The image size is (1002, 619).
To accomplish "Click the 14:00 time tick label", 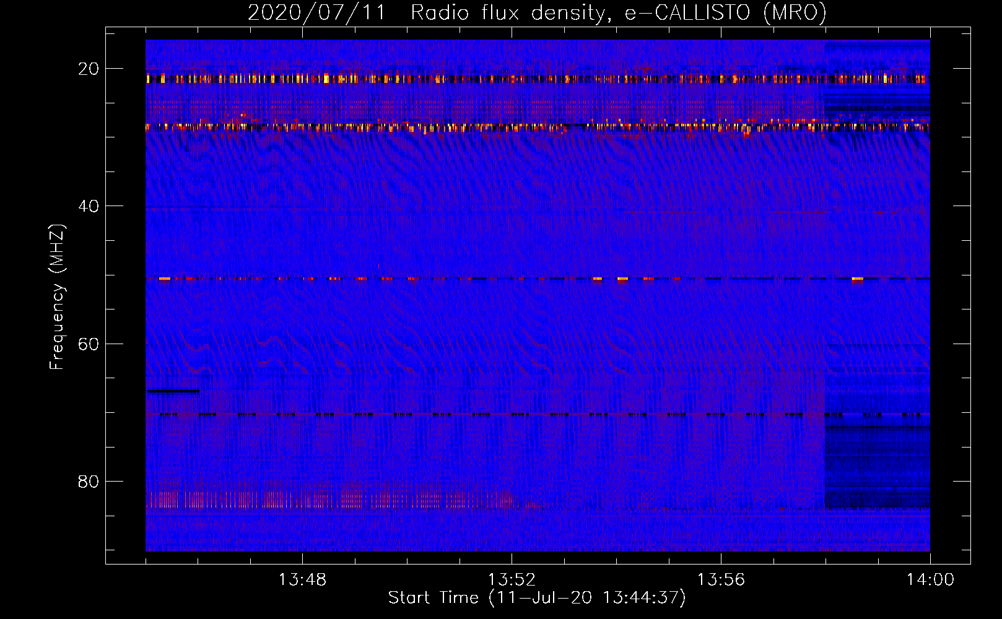I will point(930,580).
